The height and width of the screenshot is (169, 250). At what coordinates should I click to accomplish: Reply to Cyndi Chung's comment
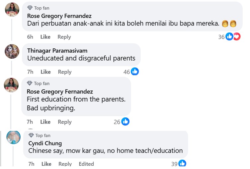[x=65, y=164]
